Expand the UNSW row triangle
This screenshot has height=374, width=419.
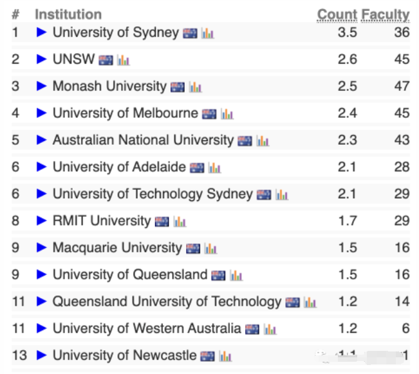click(41, 59)
